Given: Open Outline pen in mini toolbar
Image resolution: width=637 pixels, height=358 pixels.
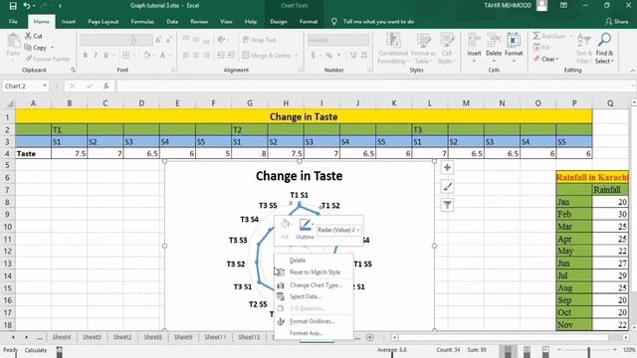Looking at the screenshot, I should [x=306, y=229].
